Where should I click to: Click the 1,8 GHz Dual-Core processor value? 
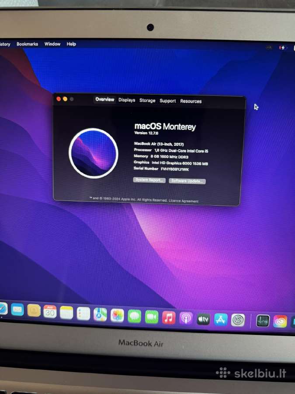pyautogui.click(x=181, y=151)
